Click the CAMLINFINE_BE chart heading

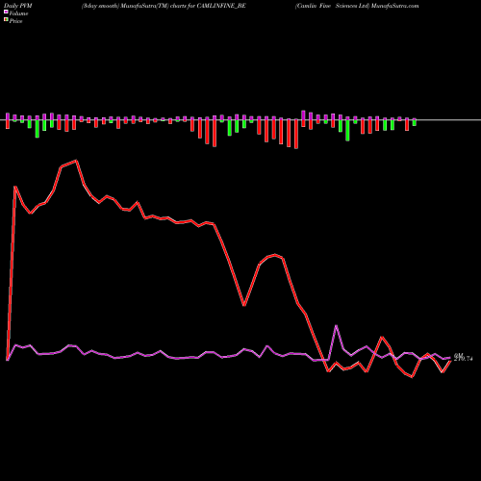tap(164, 6)
